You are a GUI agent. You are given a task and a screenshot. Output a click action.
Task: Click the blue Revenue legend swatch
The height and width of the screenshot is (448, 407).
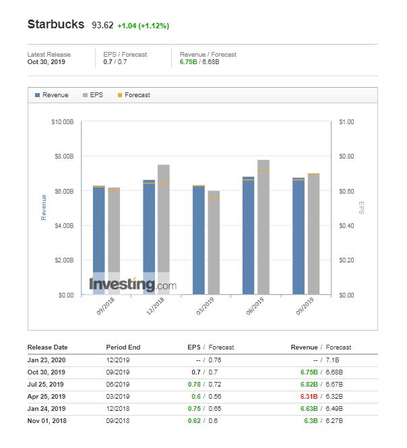(x=37, y=95)
